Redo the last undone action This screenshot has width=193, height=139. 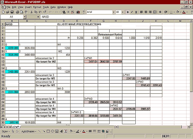point(56,12)
